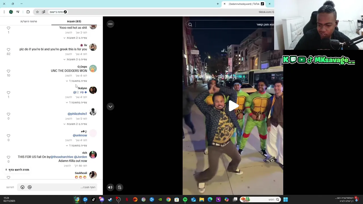
Task: Expand 2 replies under "Yooo red hot" comment
Action: pos(75,38)
